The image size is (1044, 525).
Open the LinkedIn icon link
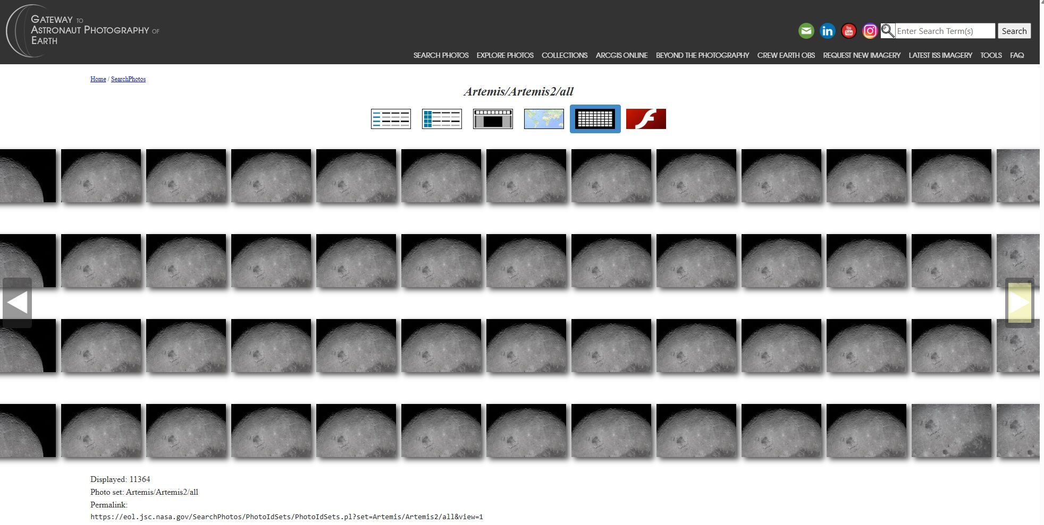(x=827, y=31)
